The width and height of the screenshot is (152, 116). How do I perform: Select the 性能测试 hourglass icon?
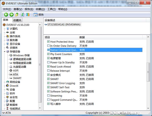click(7, 109)
